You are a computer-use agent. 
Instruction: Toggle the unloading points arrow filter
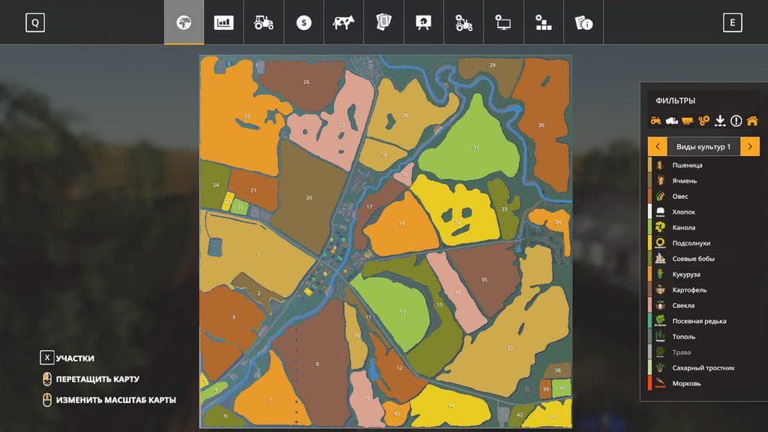click(720, 121)
